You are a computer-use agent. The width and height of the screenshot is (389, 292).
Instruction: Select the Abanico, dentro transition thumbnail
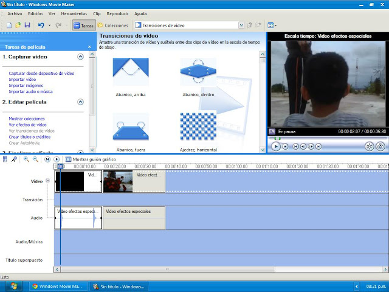[x=198, y=72]
